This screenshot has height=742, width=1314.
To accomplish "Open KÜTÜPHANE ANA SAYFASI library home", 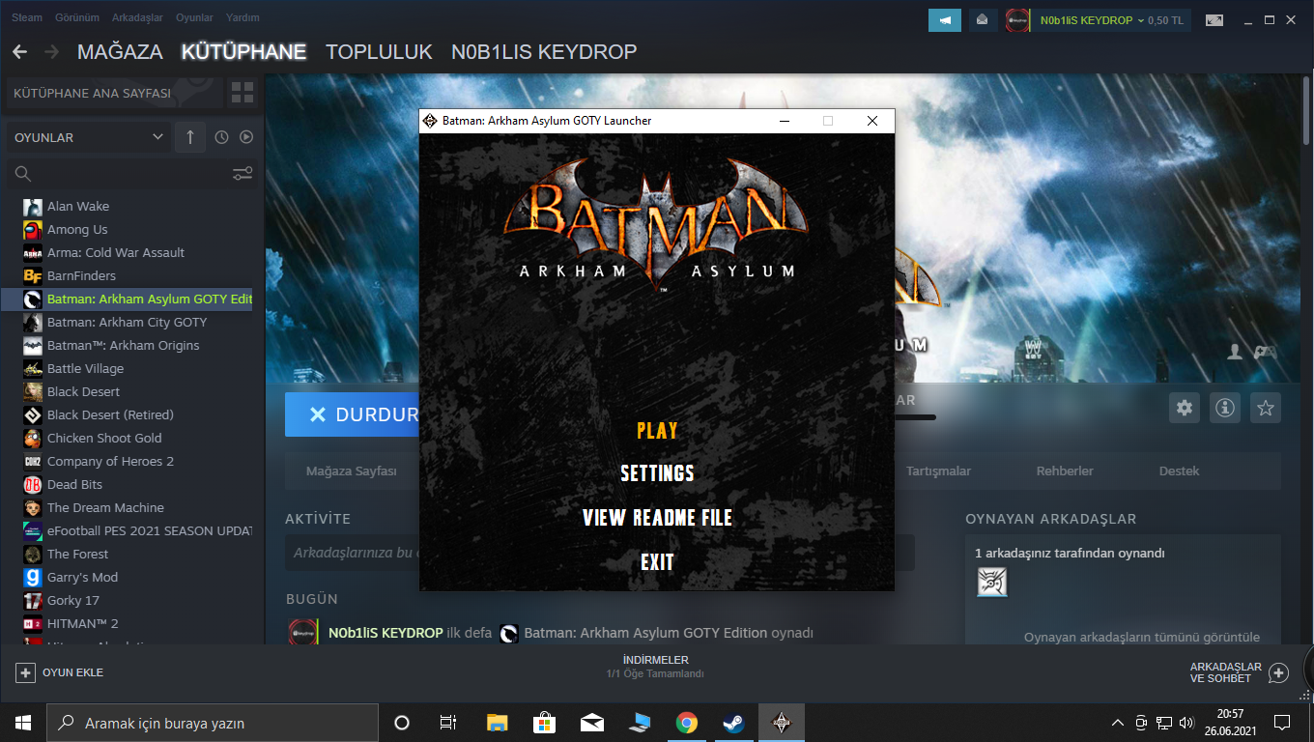I will pos(114,94).
